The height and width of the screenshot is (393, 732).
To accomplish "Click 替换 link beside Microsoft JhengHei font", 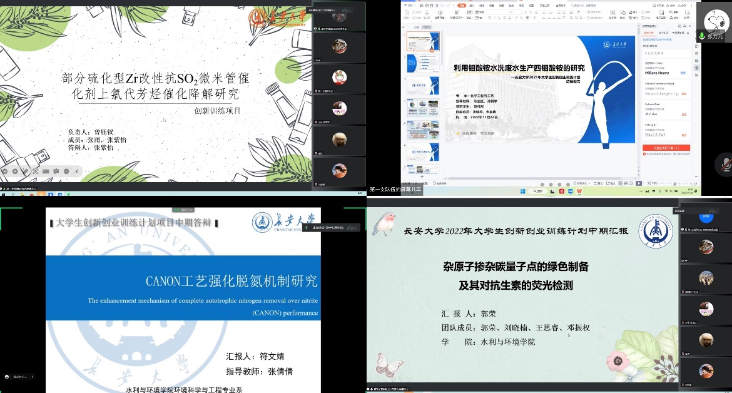I will [684, 94].
